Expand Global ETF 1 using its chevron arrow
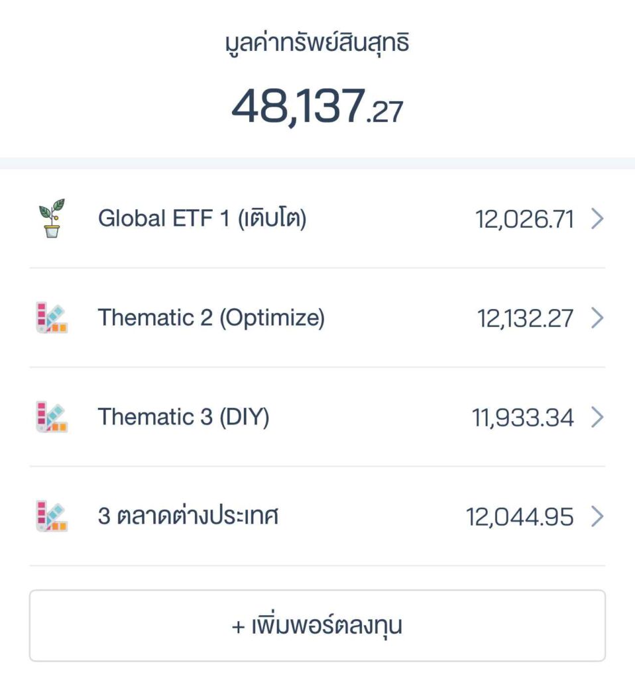The image size is (635, 678). (x=597, y=218)
